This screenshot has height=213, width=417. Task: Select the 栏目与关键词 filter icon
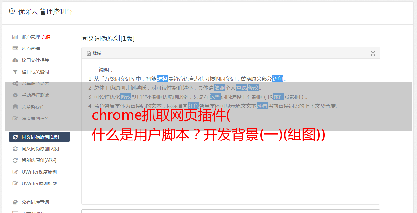point(15,72)
